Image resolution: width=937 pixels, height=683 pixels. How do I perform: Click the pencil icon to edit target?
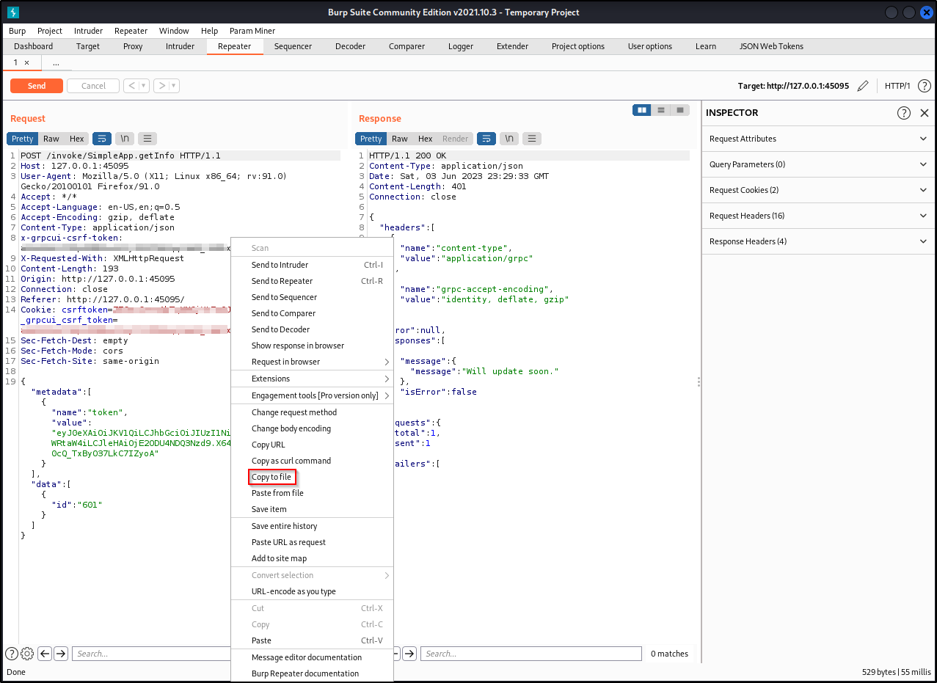863,86
